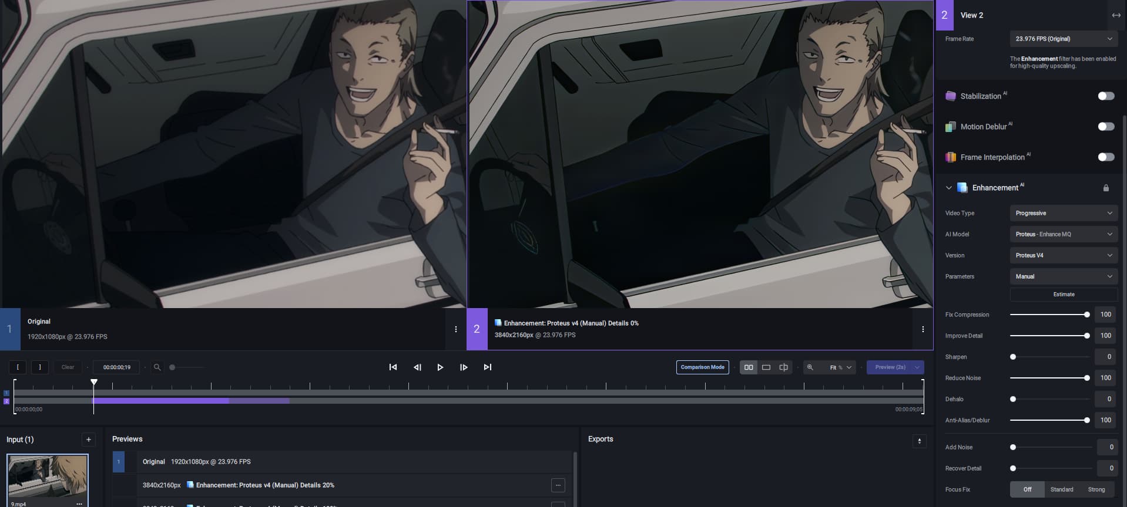Step back one frame
Viewport: 1127px width, 507px height.
tap(417, 367)
